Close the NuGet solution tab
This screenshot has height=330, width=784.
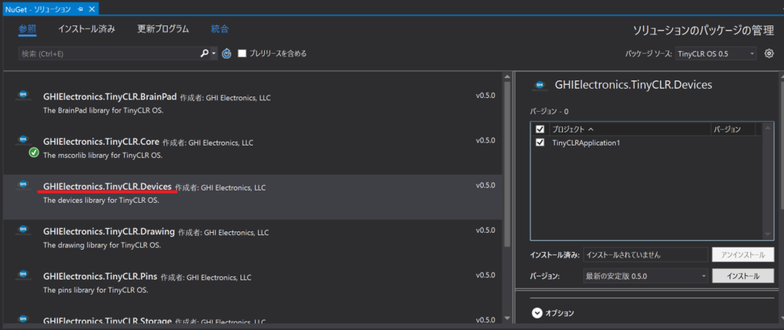pos(92,9)
